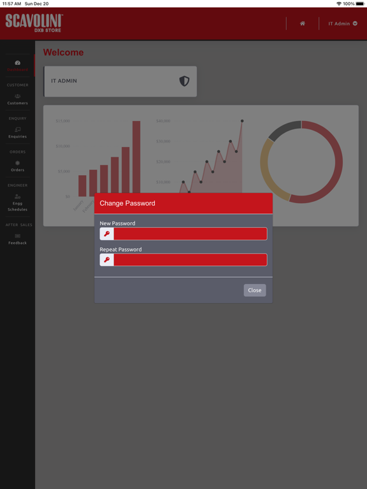Viewport: 367px width, 489px height.
Task: Click the 11:57 AM clock in status bar
Action: click(x=11, y=4)
